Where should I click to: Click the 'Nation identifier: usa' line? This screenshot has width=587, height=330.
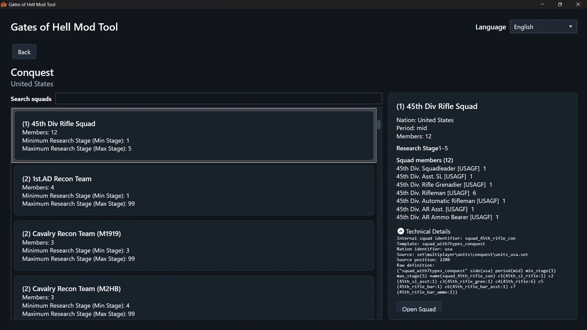pos(424,249)
